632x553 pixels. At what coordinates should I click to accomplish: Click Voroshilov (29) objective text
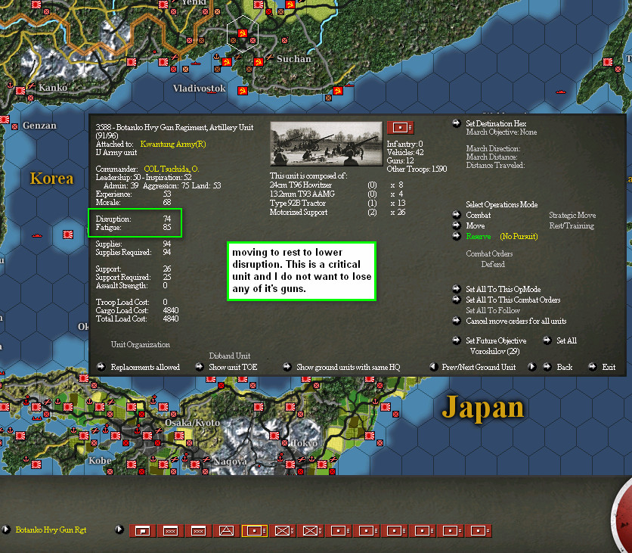click(494, 351)
